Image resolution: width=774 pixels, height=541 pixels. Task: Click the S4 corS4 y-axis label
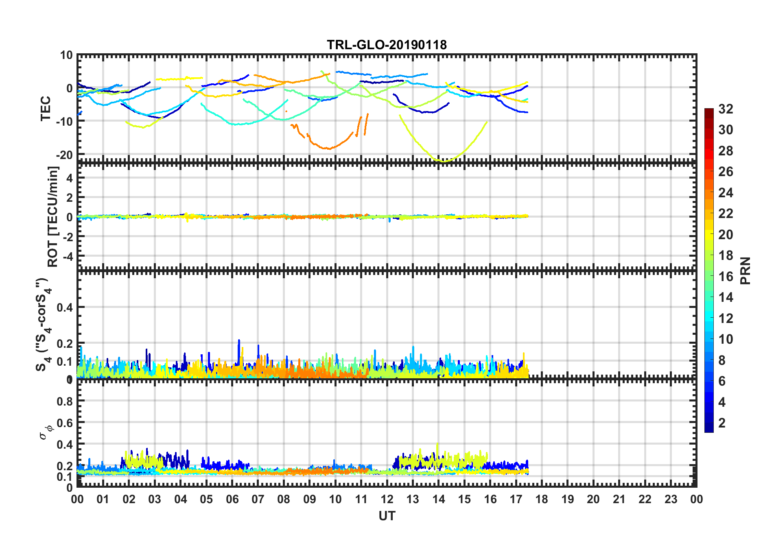[43, 325]
